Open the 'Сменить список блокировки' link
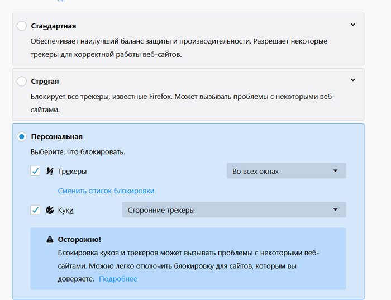The image size is (391, 300). (x=106, y=191)
